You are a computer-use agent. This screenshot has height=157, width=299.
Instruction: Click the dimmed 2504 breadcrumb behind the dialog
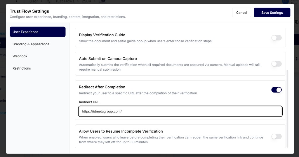pyautogui.click(x=86, y=1)
